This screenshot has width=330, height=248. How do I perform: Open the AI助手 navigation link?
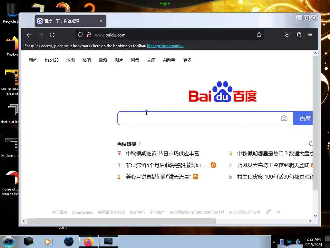pyautogui.click(x=169, y=60)
